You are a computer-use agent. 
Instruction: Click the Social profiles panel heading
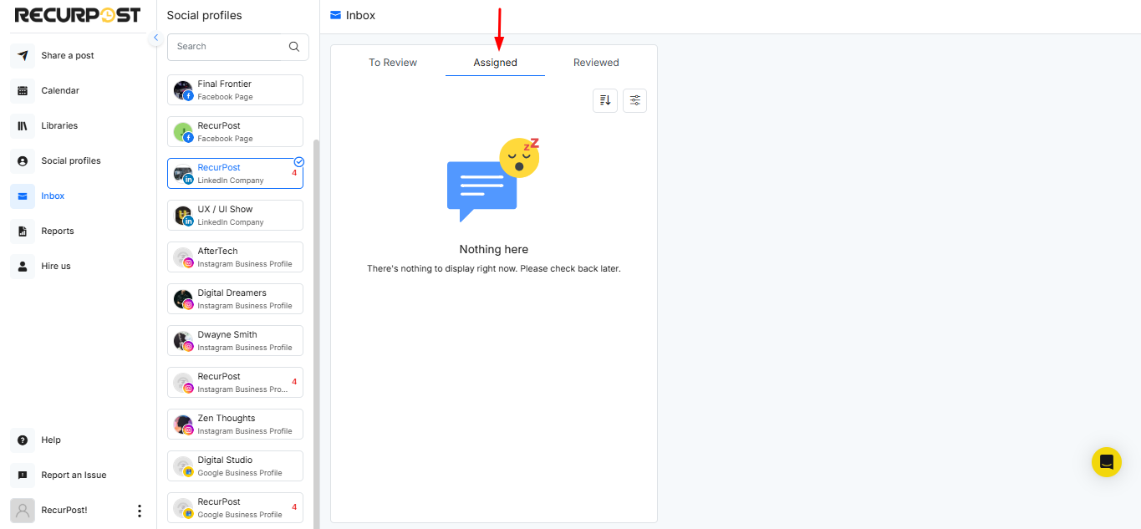(x=205, y=15)
